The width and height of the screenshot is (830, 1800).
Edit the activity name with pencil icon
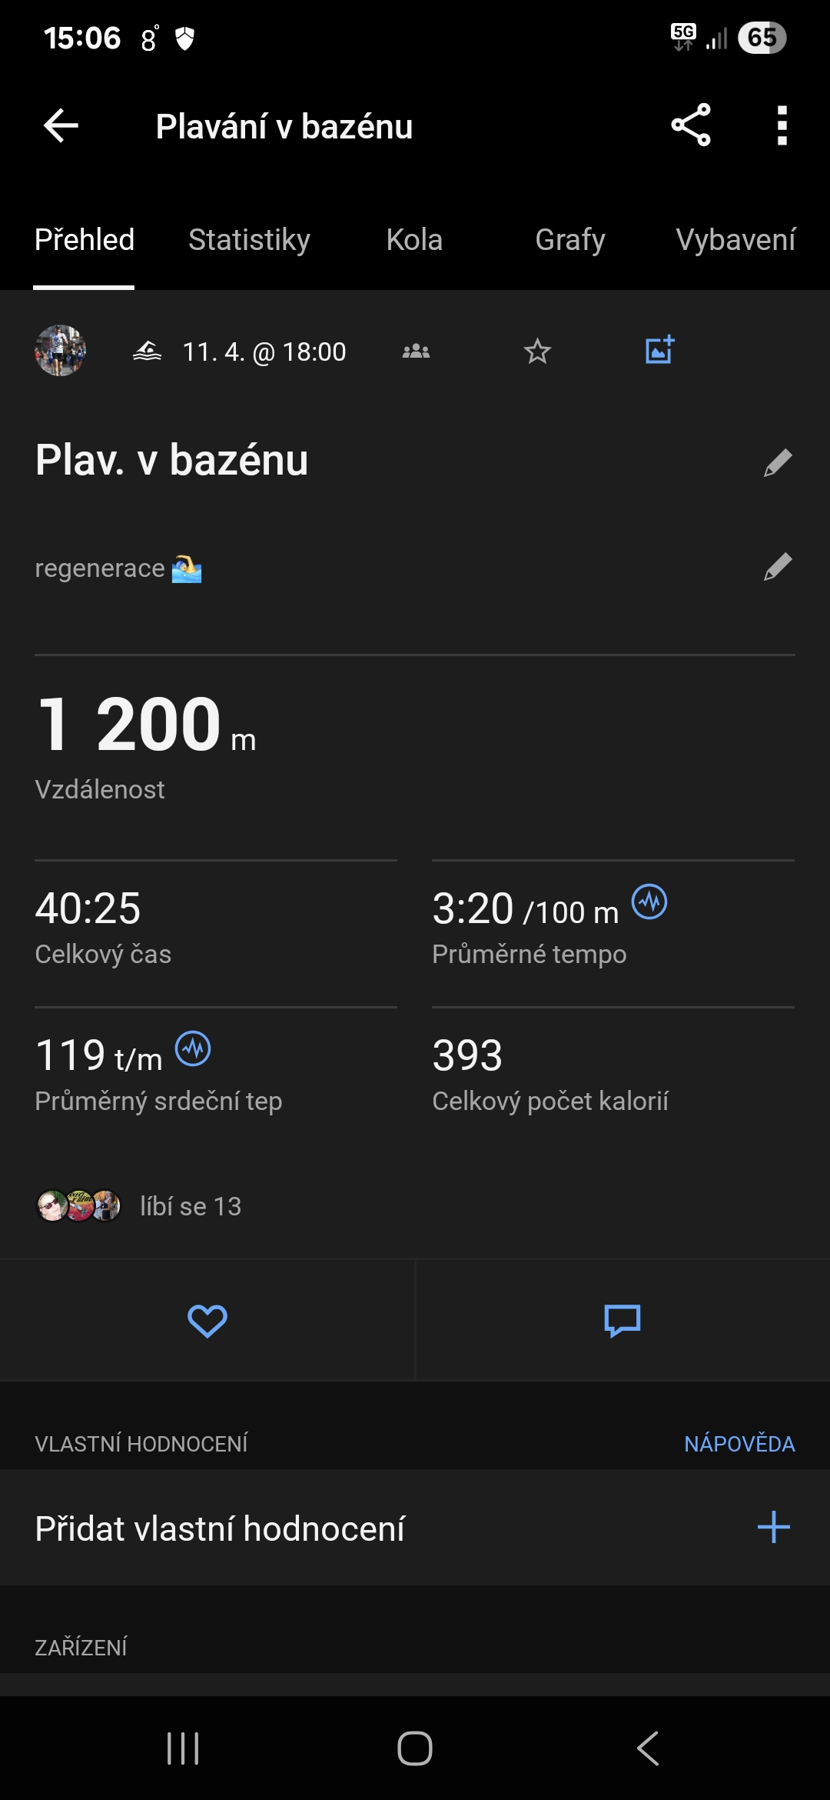click(x=778, y=462)
